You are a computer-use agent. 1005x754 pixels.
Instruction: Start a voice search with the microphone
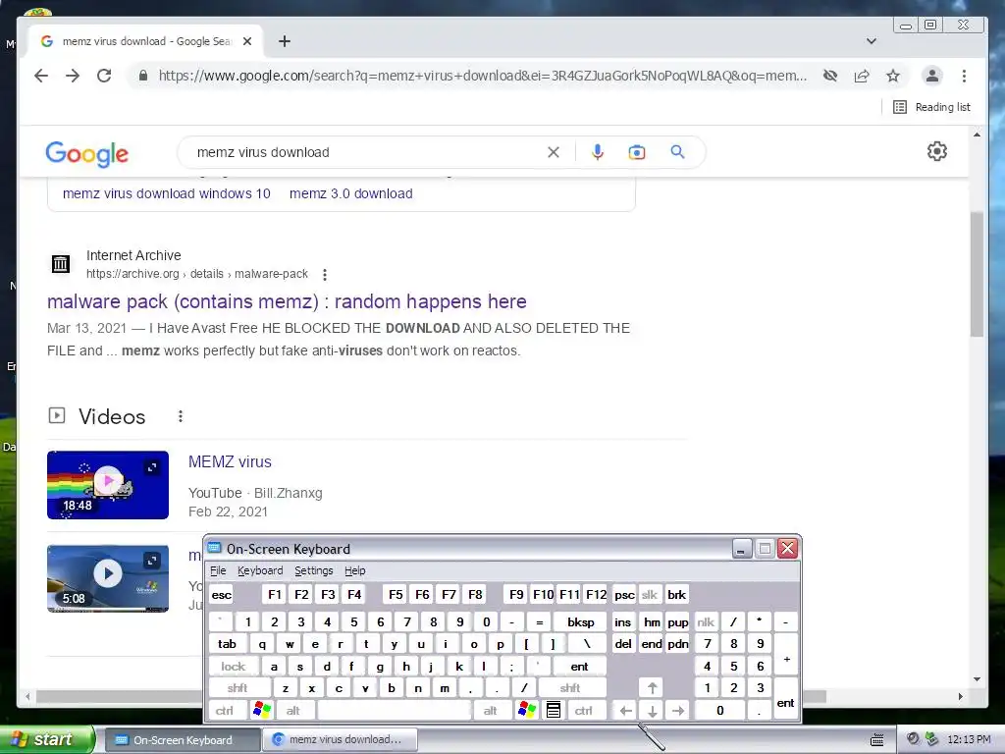pos(598,152)
